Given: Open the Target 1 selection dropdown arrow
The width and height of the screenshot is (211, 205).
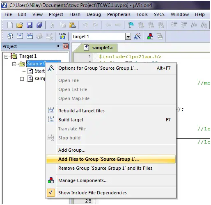Looking at the screenshot, I should 128,36.
